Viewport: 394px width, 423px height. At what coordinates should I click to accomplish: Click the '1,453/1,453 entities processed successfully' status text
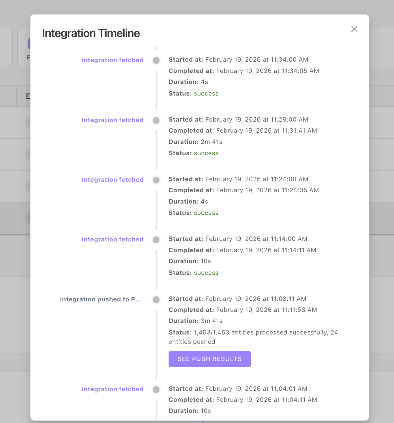[x=260, y=333]
